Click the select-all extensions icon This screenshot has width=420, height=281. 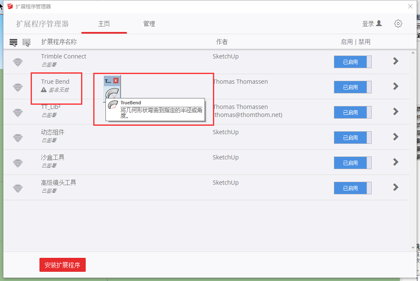[x=13, y=42]
